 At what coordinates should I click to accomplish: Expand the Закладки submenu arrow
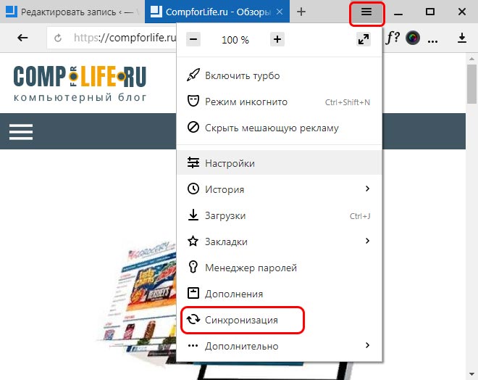coord(367,241)
